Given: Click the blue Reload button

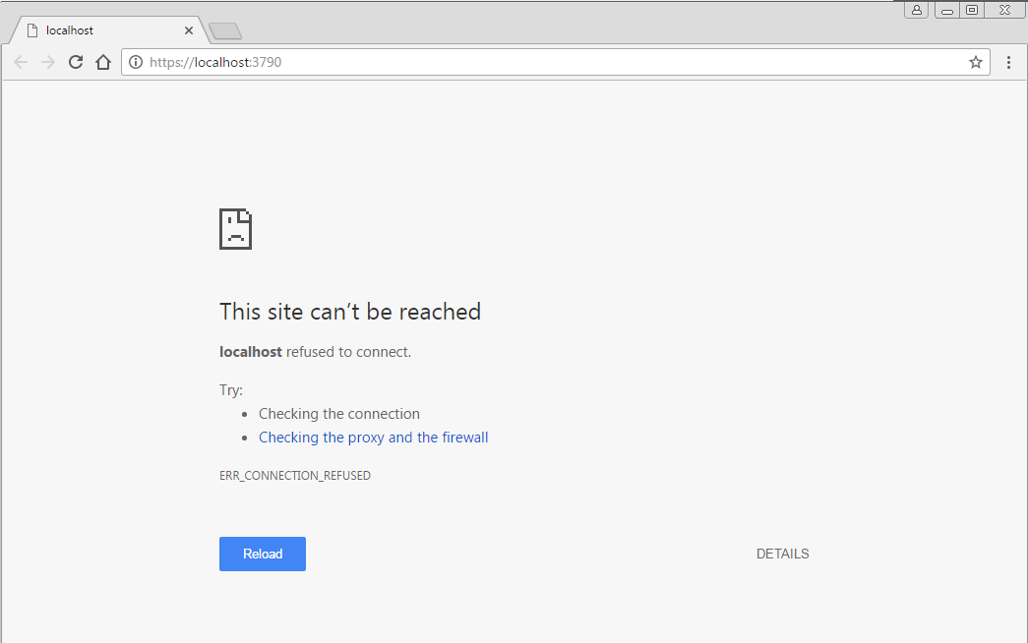Looking at the screenshot, I should [263, 554].
